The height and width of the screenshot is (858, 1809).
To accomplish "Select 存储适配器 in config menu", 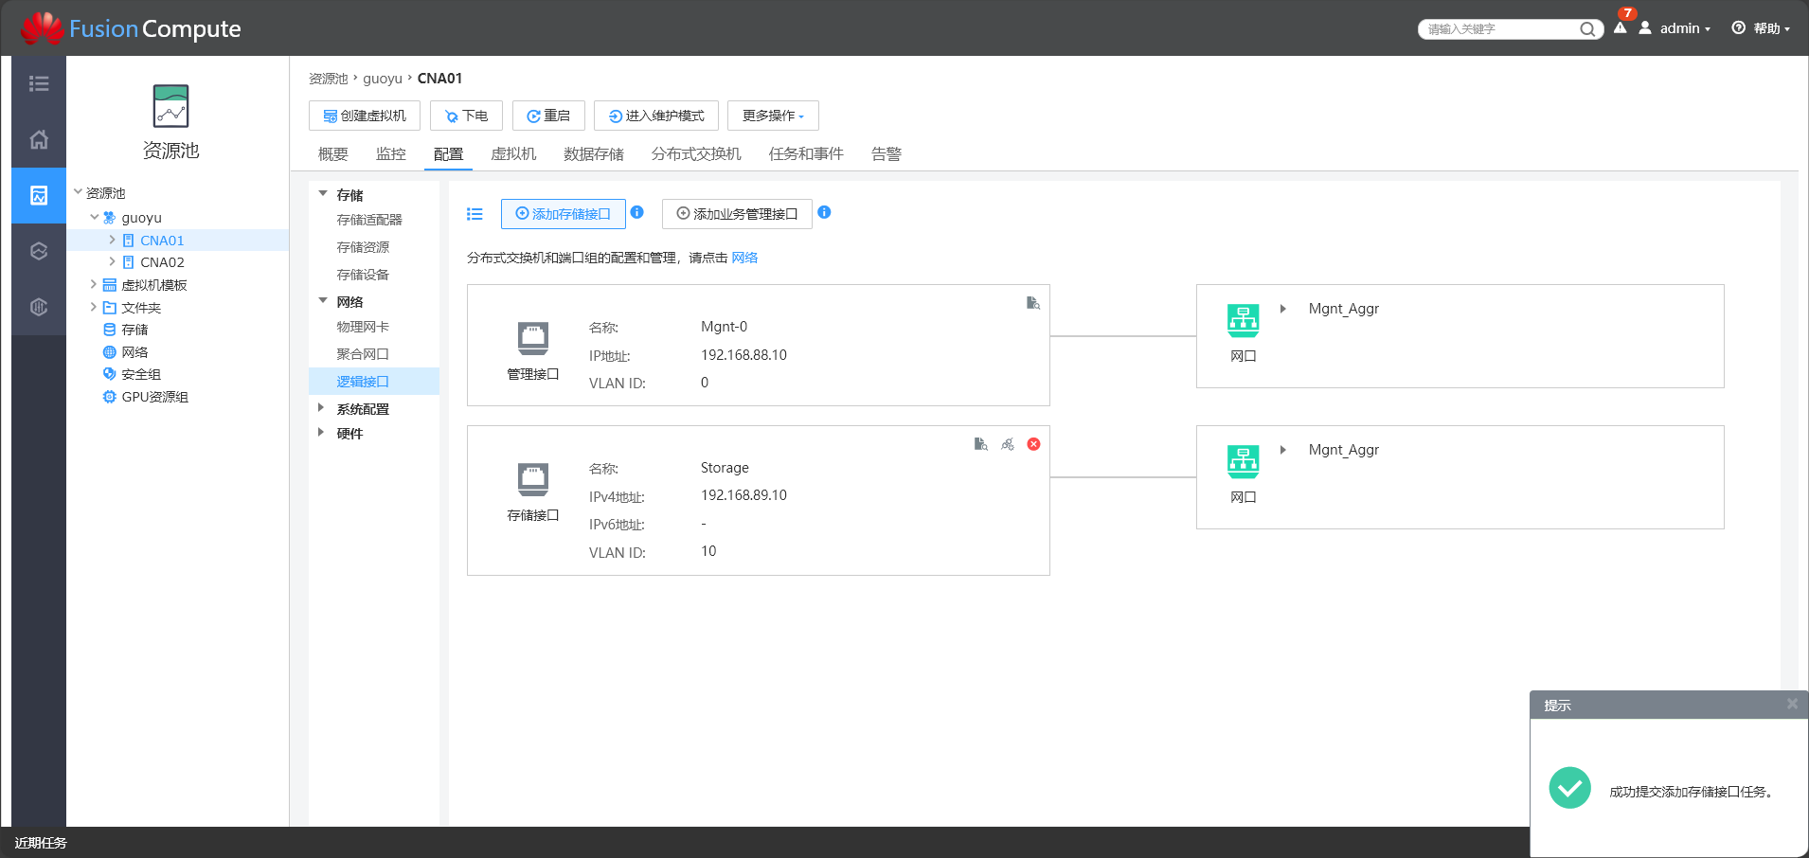I will (x=369, y=220).
